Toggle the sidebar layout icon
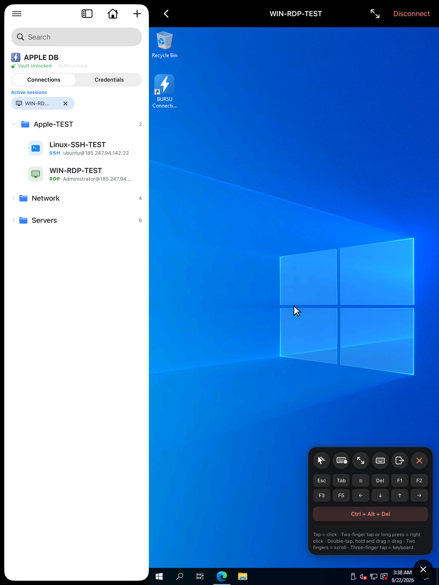The image size is (439, 585). [x=87, y=14]
